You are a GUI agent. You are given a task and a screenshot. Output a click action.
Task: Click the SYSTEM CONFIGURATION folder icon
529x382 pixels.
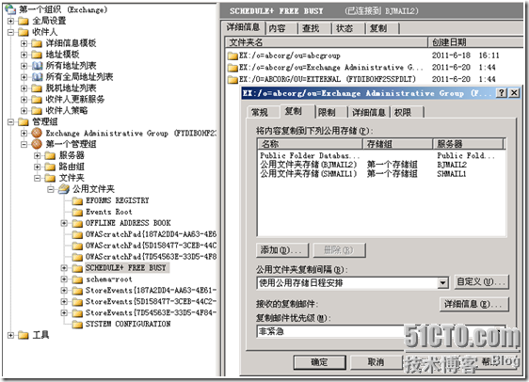coord(77,325)
